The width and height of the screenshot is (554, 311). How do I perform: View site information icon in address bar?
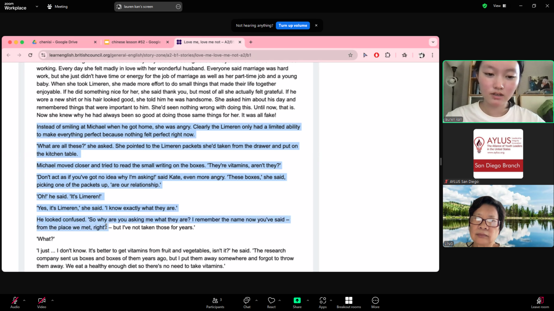(43, 55)
